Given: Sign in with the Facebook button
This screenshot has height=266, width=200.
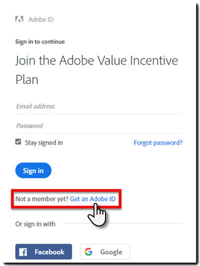Looking at the screenshot, I should tap(43, 252).
